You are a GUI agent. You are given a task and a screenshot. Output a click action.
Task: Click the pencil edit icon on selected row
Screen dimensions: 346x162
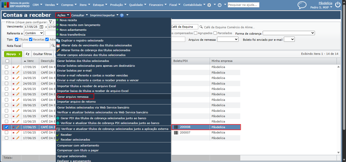tap(18, 127)
